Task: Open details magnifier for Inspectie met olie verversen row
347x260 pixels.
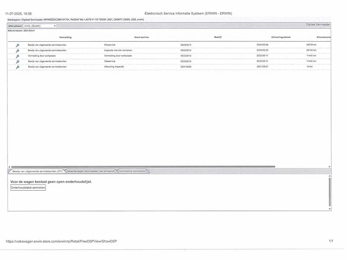Action: [17, 51]
